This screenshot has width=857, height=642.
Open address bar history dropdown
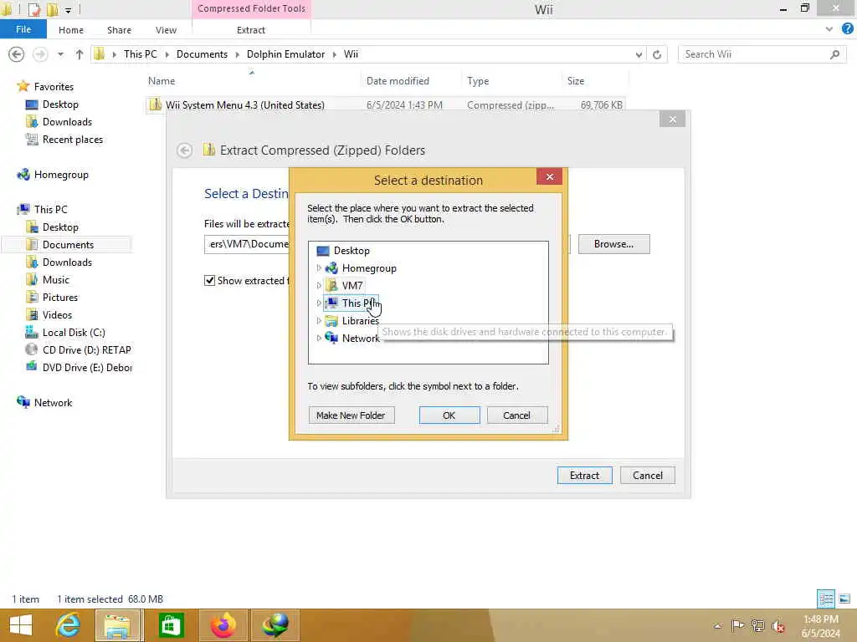tap(639, 54)
